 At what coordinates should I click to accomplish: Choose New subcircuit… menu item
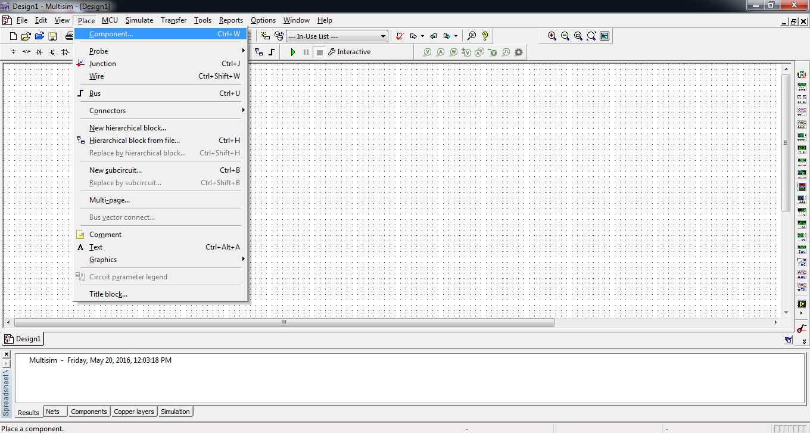[x=161, y=170]
